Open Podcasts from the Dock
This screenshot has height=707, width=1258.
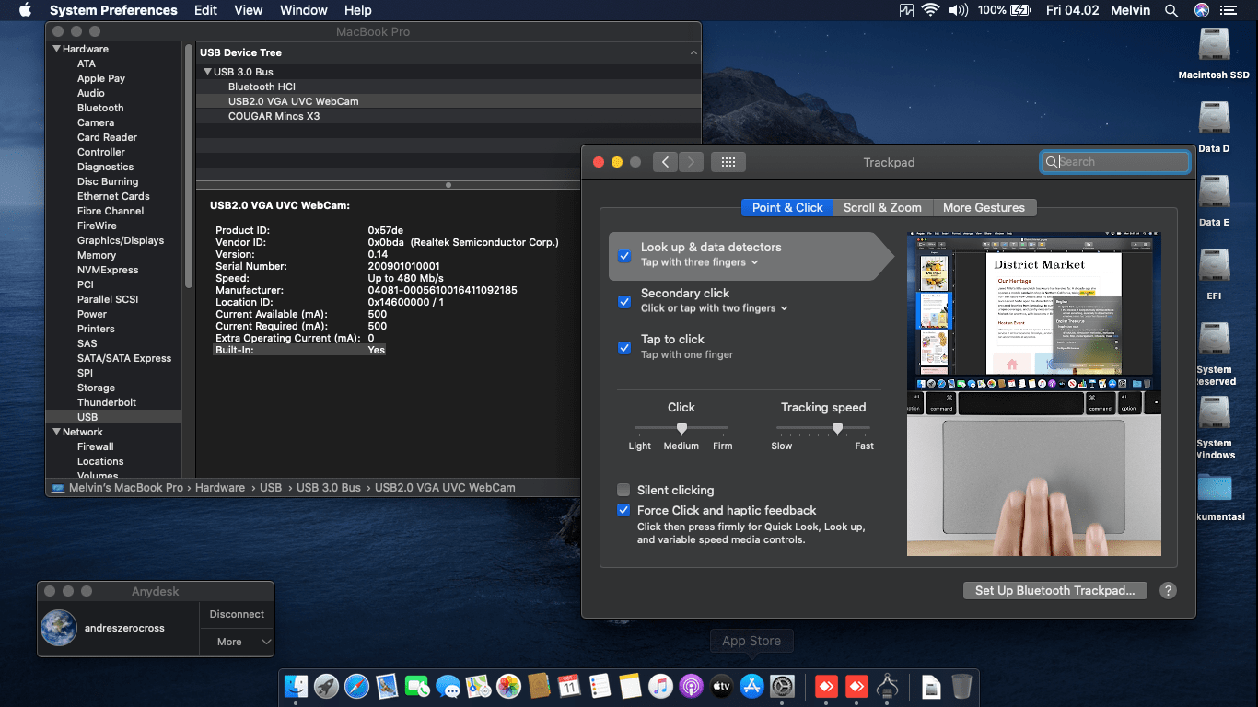pyautogui.click(x=691, y=686)
